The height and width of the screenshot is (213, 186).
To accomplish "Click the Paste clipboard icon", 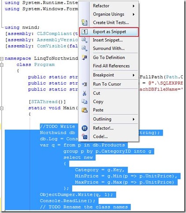I will point(85,110).
